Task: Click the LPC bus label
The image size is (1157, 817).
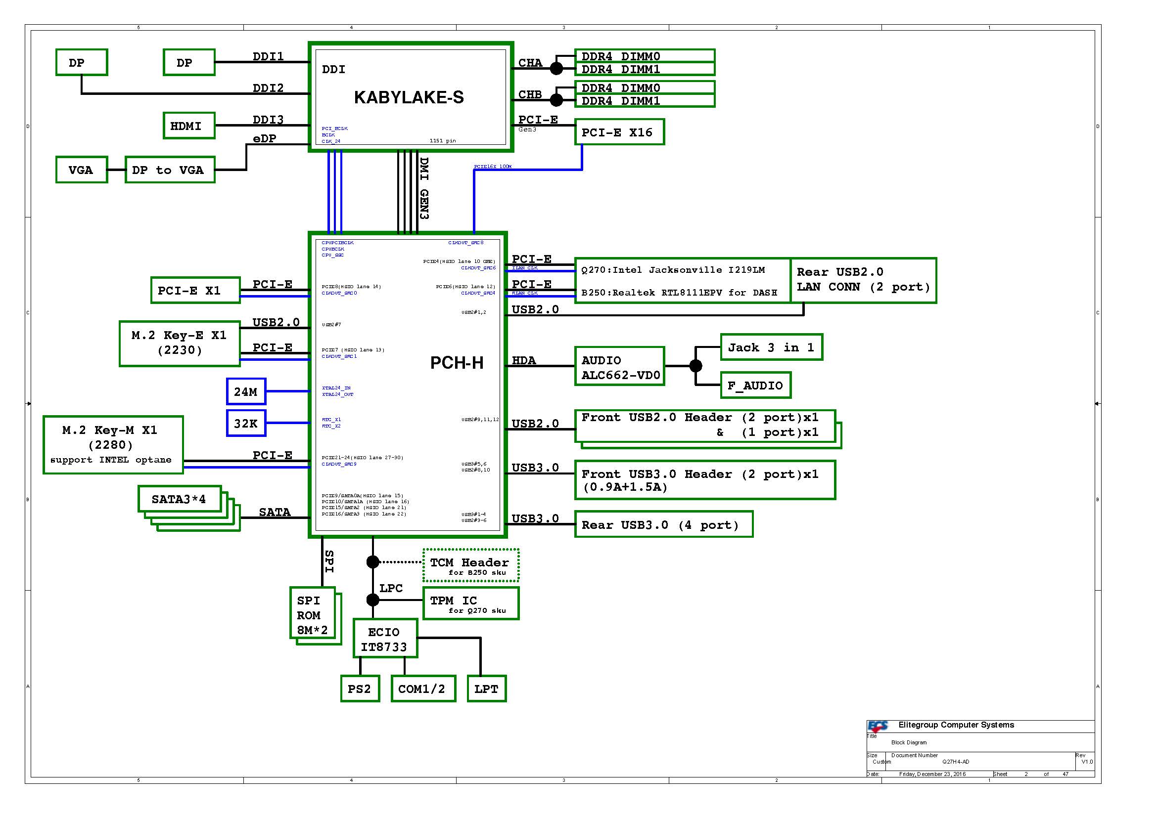Action: coord(391,588)
